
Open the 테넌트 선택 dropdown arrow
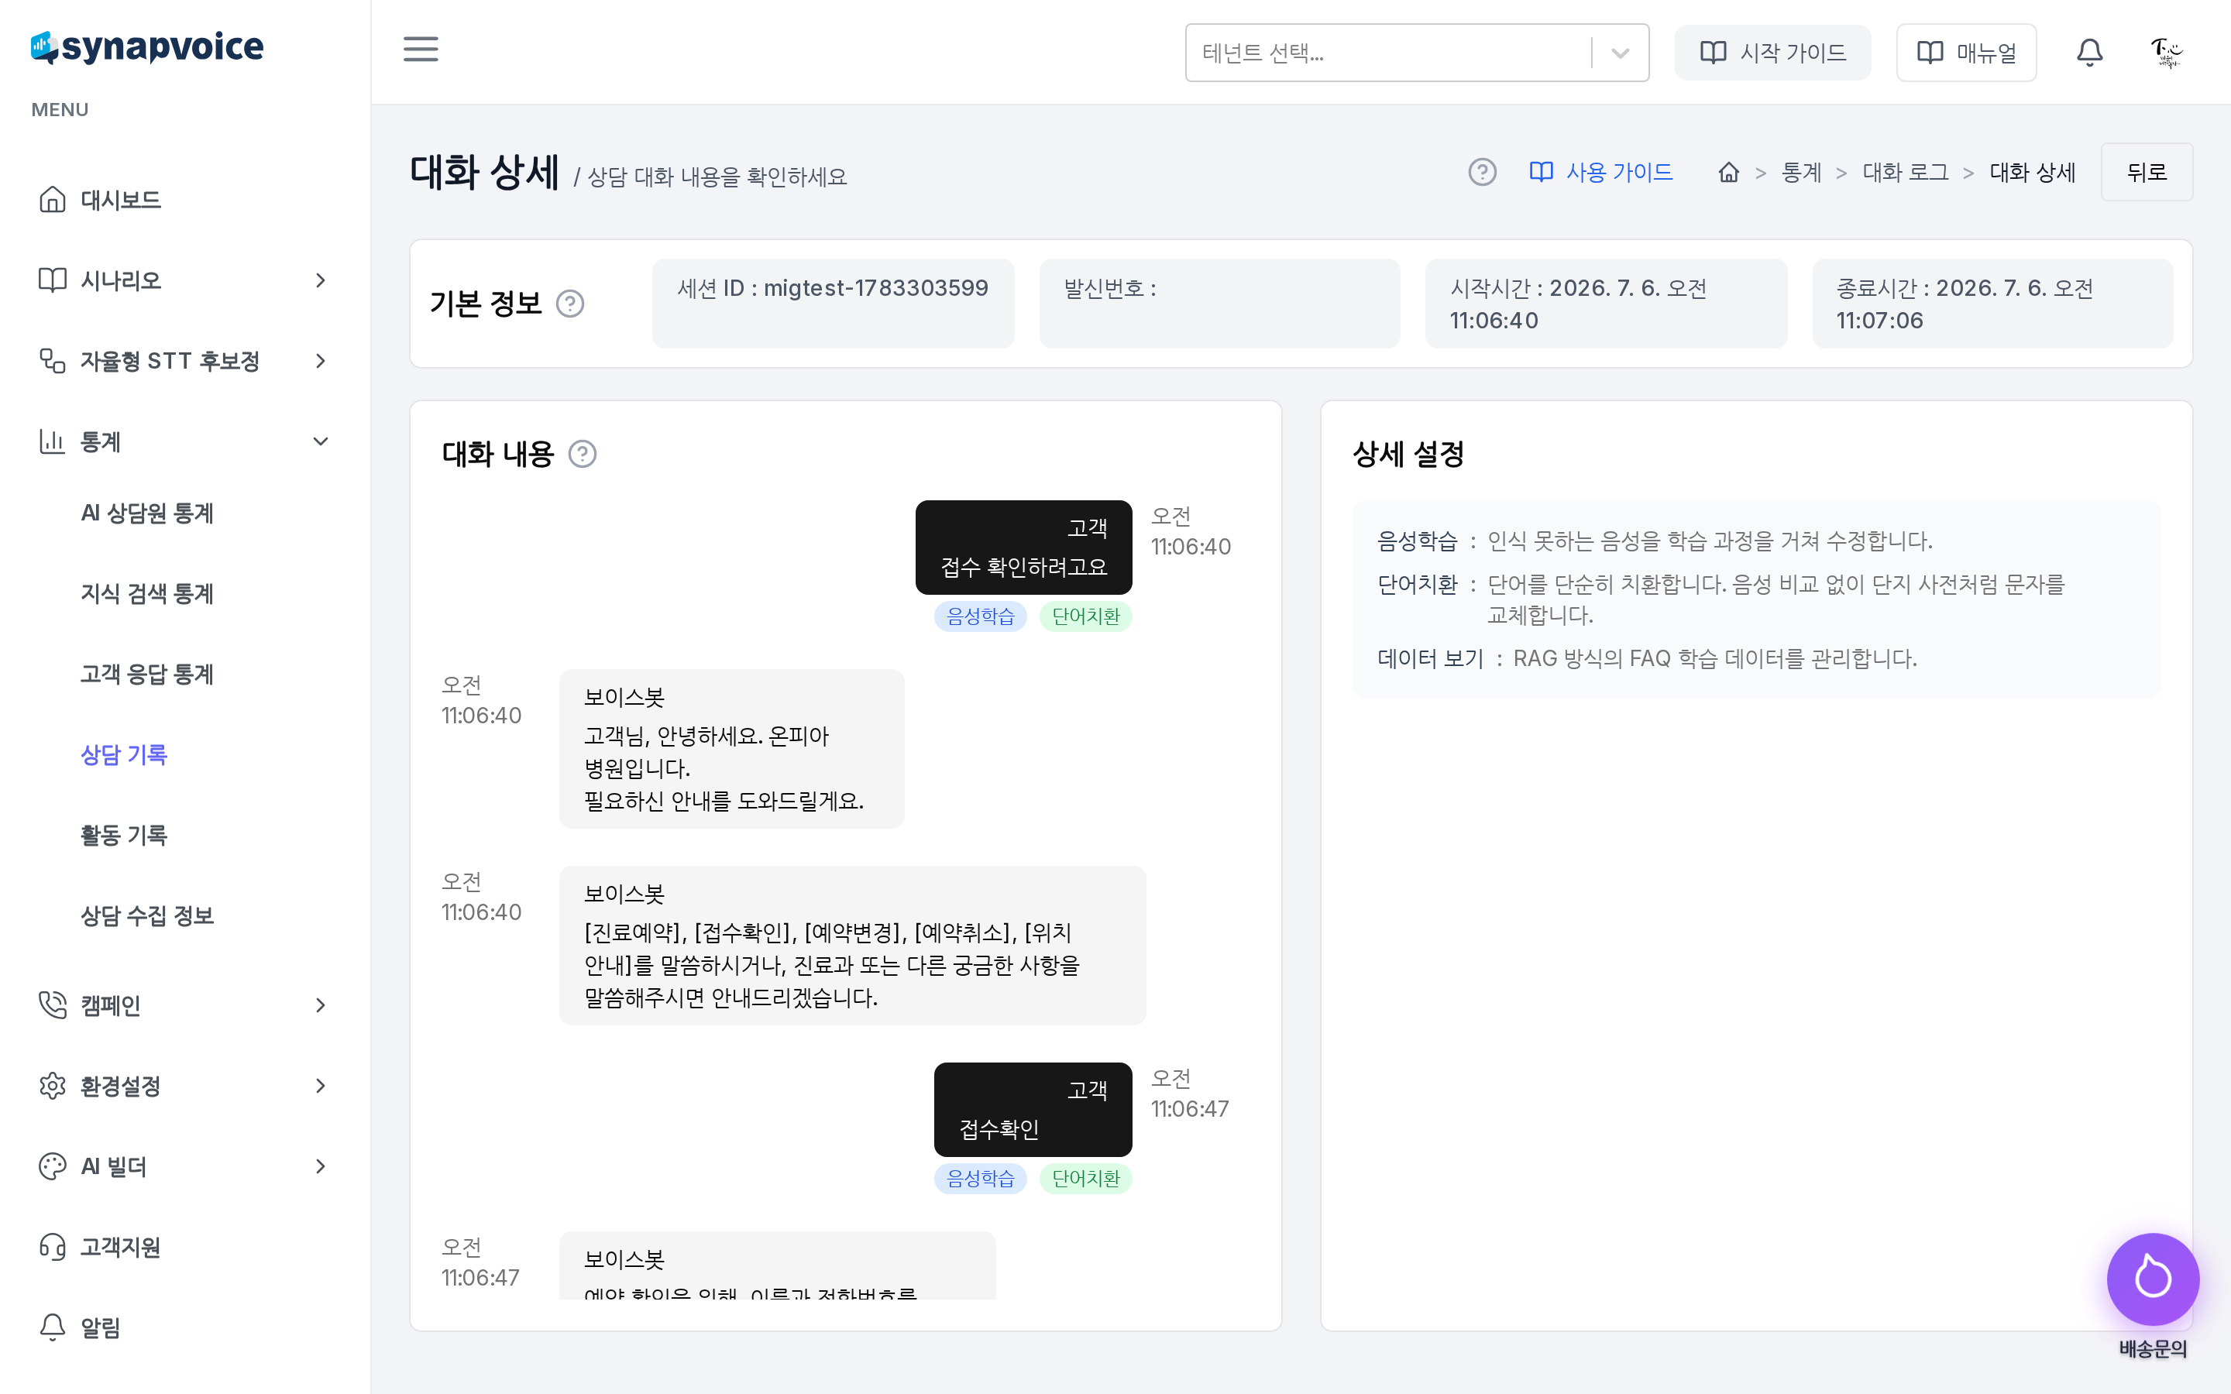(1620, 53)
